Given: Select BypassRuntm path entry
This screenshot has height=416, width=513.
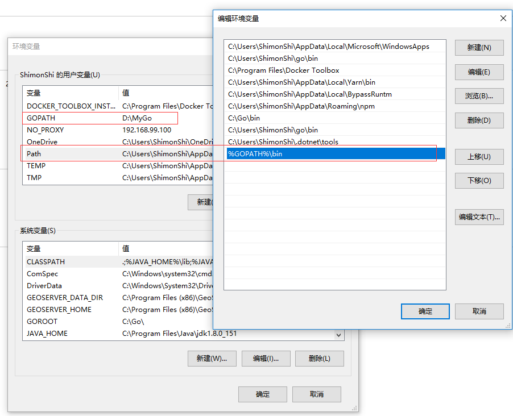Looking at the screenshot, I should (334, 94).
